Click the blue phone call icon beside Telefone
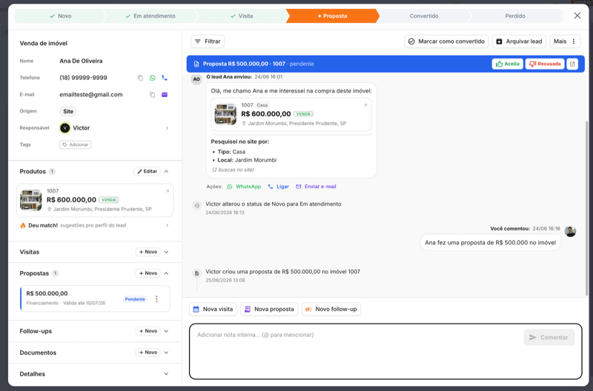593x391 pixels. (165, 78)
